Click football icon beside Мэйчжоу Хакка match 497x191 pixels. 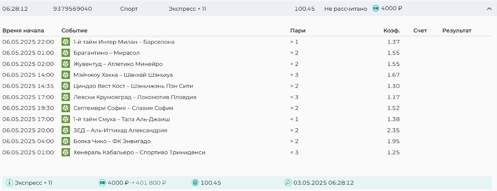65,75
